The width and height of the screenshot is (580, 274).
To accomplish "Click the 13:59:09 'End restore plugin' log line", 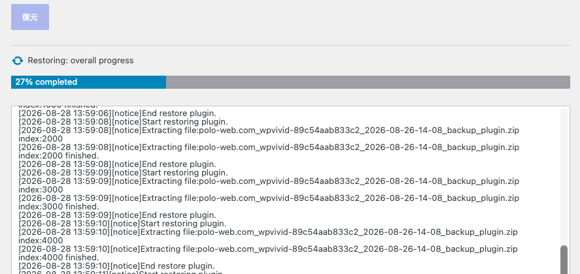I will (x=117, y=215).
